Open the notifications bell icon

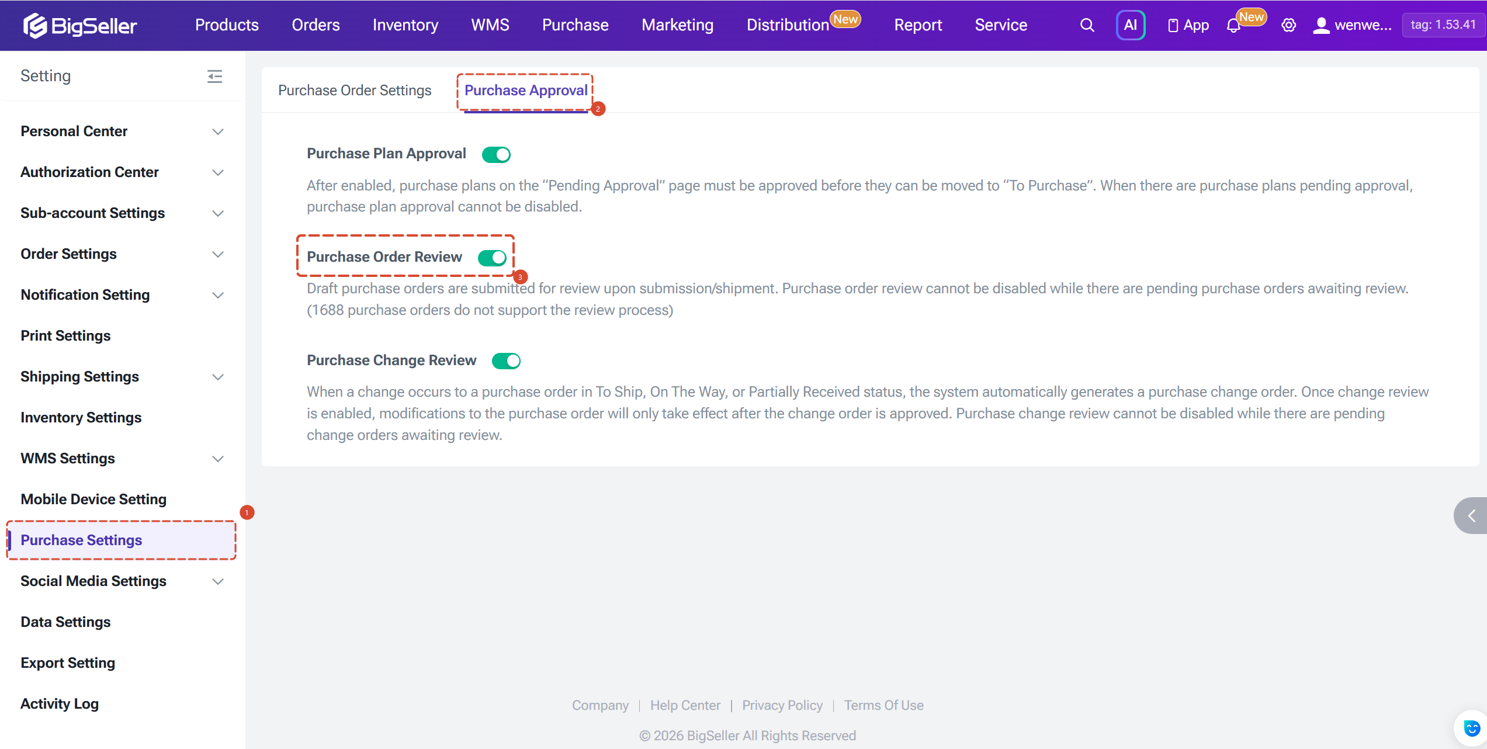coord(1233,26)
